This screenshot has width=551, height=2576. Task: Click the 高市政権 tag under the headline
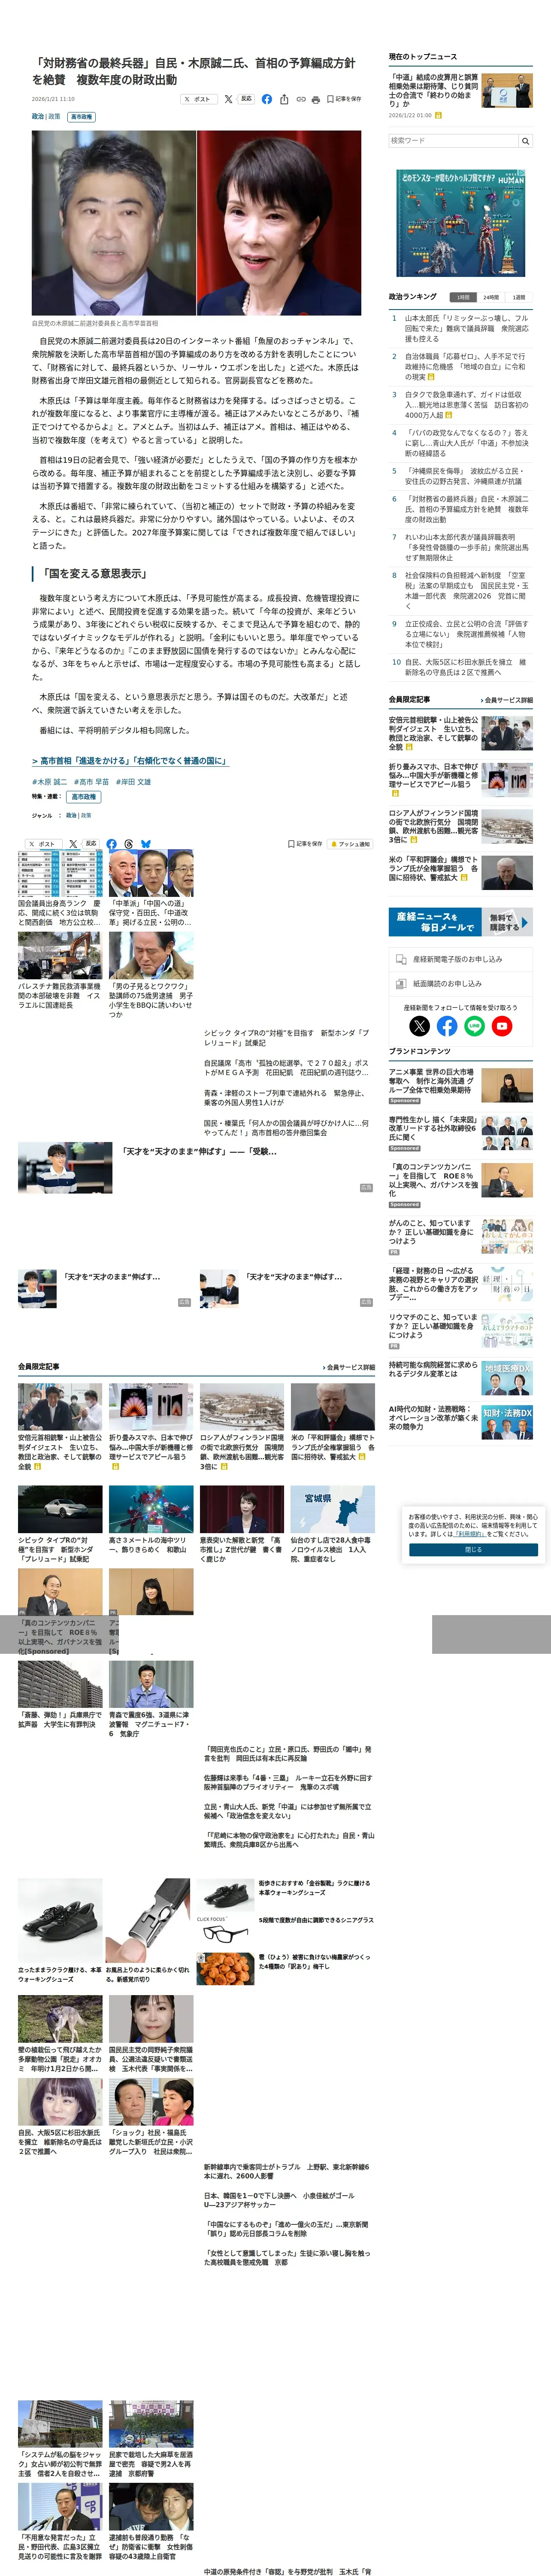(81, 117)
